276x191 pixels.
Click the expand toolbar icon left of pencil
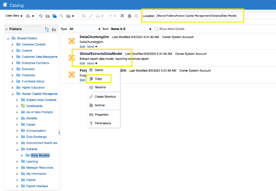pyautogui.click(x=84, y=16)
